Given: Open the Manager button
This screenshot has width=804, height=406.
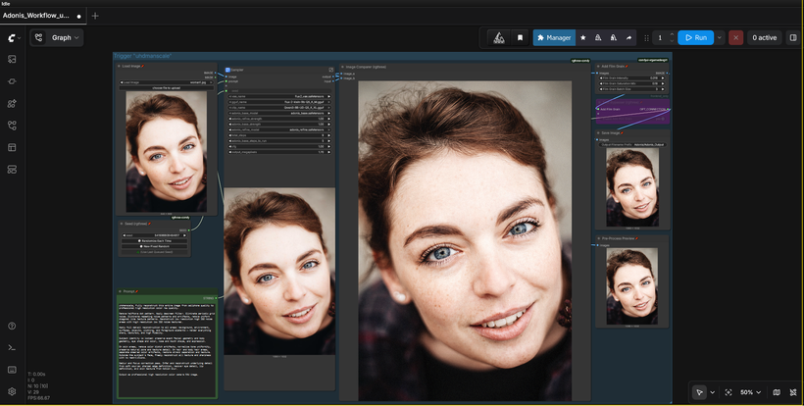Looking at the screenshot, I should 554,37.
